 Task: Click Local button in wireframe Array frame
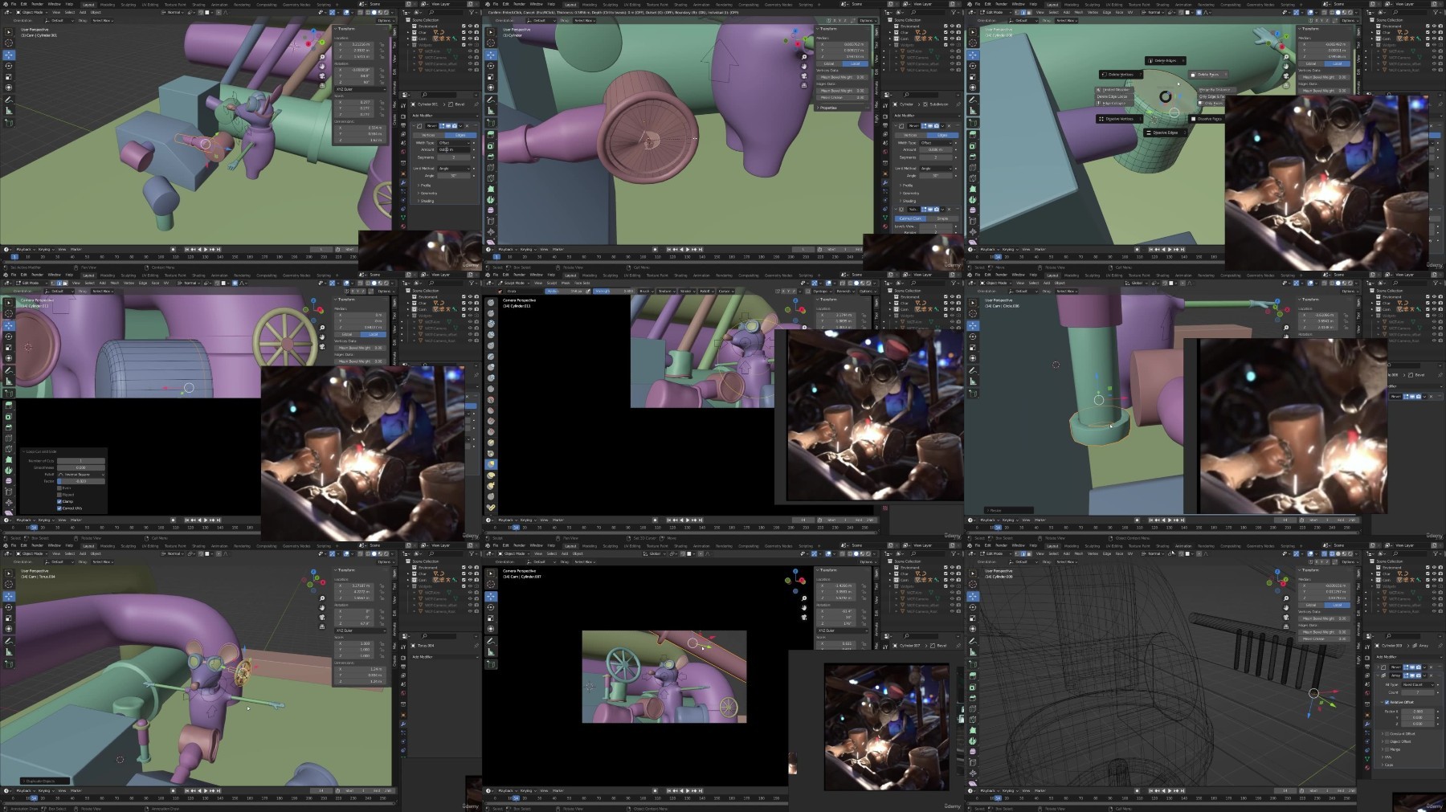(x=1338, y=605)
